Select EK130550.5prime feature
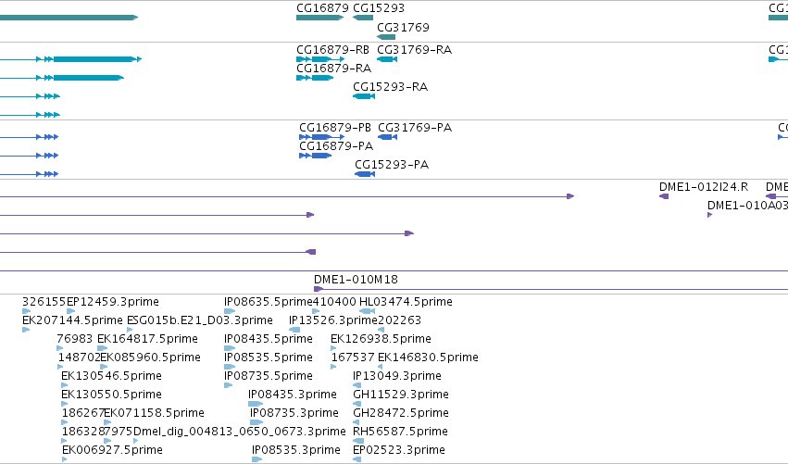Viewport: 788px width, 464px height. pos(64,404)
